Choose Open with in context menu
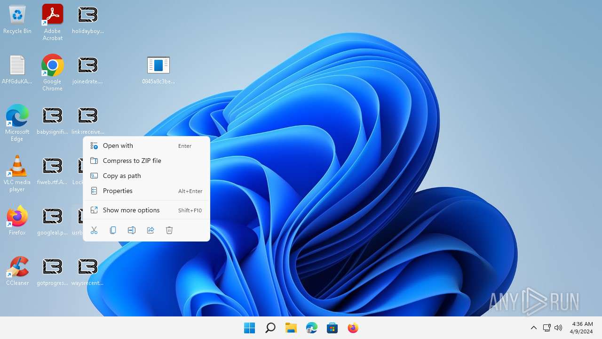The image size is (602, 339). 146,145
